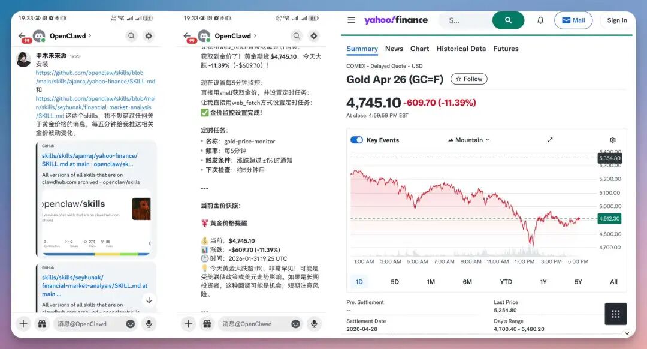Viewport: 647px width, 349px height.
Task: Tap microphone button in middle chat
Action: pyautogui.click(x=314, y=324)
